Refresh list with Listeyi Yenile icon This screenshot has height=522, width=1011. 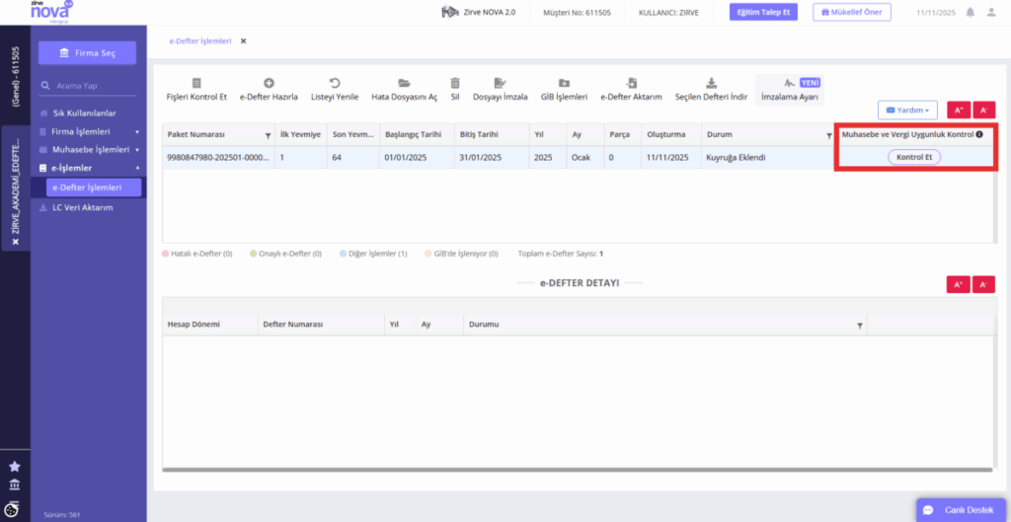335,83
